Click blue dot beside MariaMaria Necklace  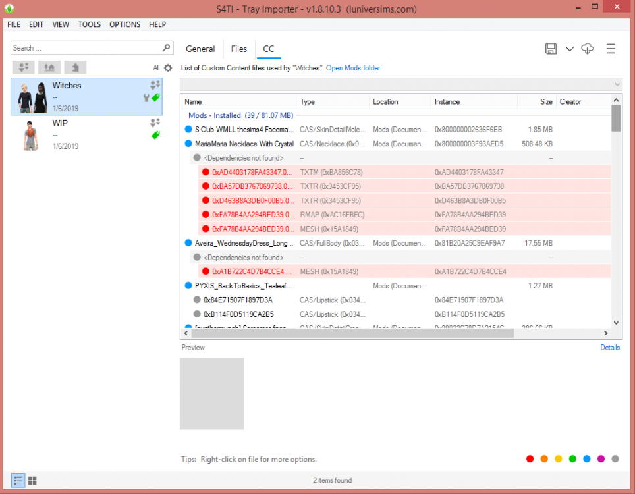click(188, 144)
